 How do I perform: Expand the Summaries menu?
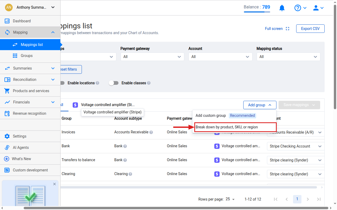pyautogui.click(x=53, y=68)
